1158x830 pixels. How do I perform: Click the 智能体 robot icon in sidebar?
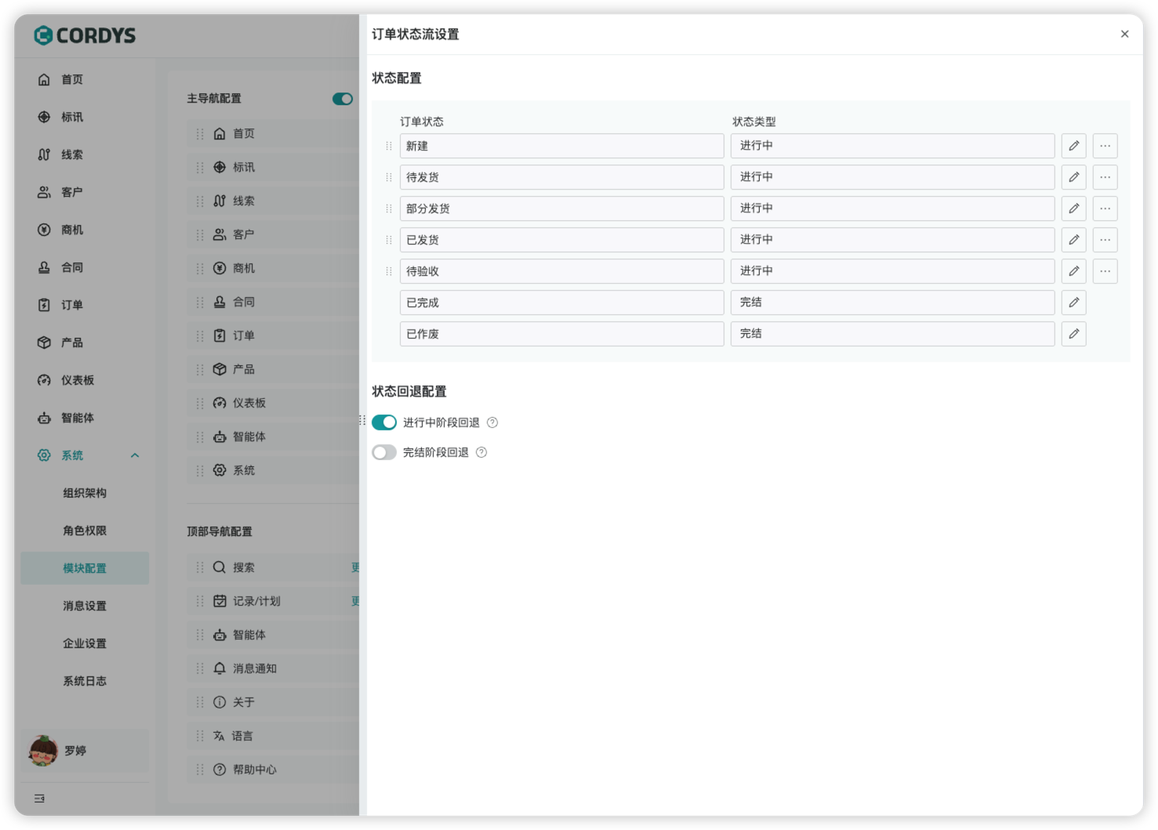[x=44, y=418]
